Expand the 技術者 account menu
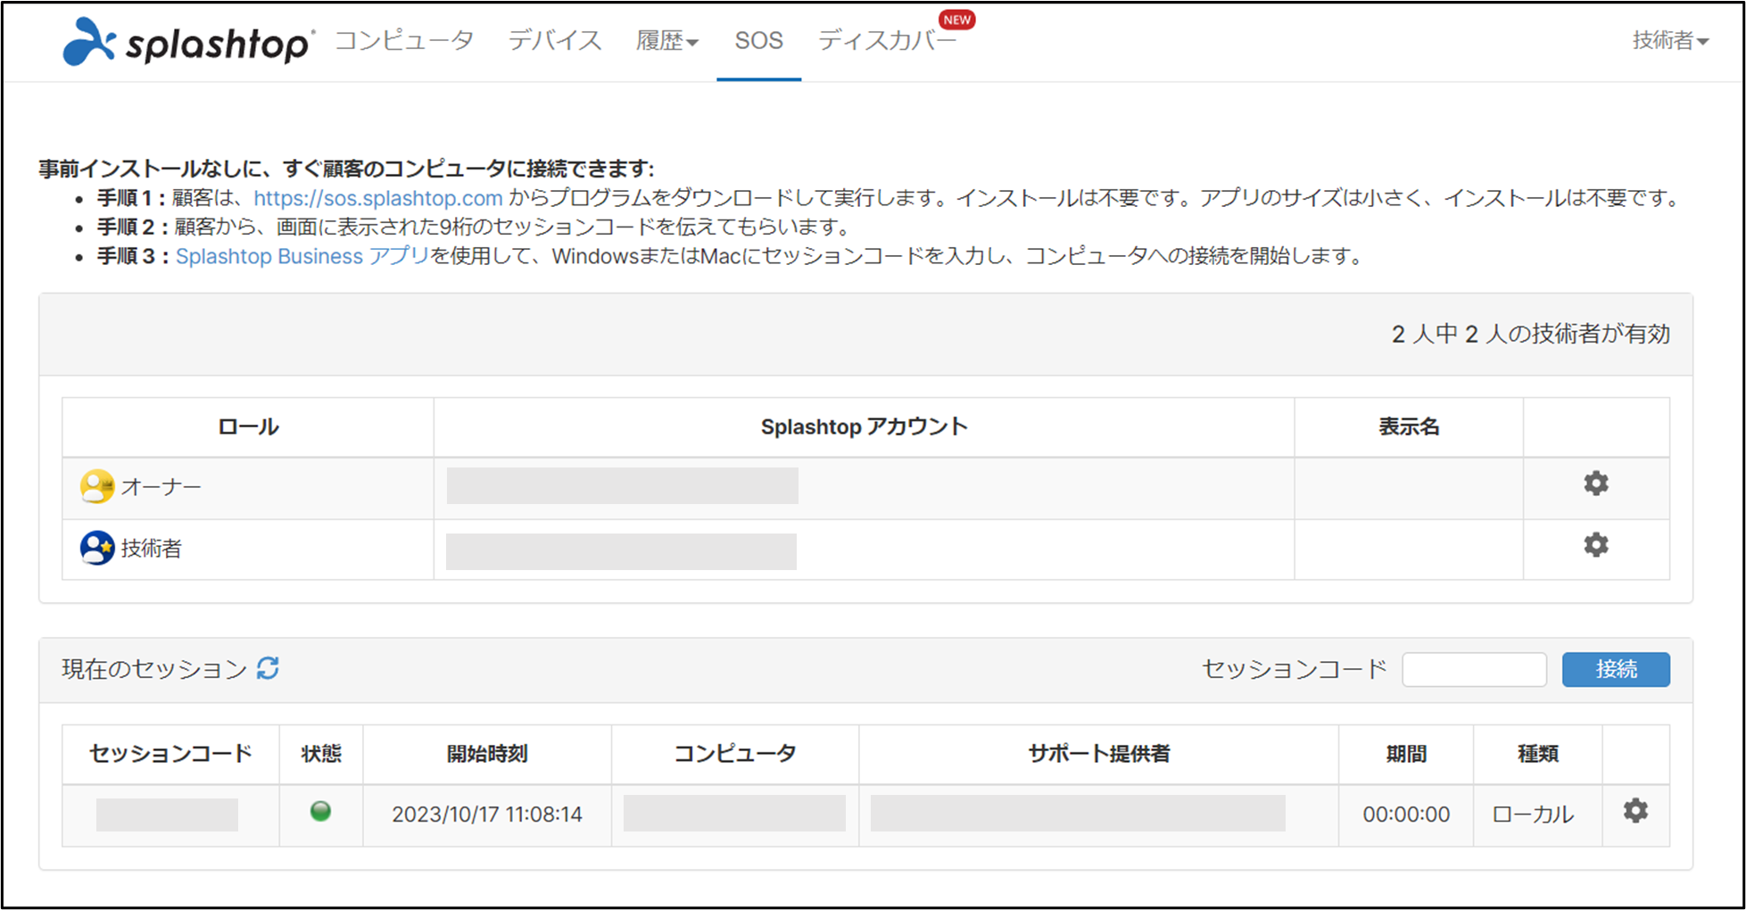Viewport: 1746px width, 910px height. [x=1670, y=40]
